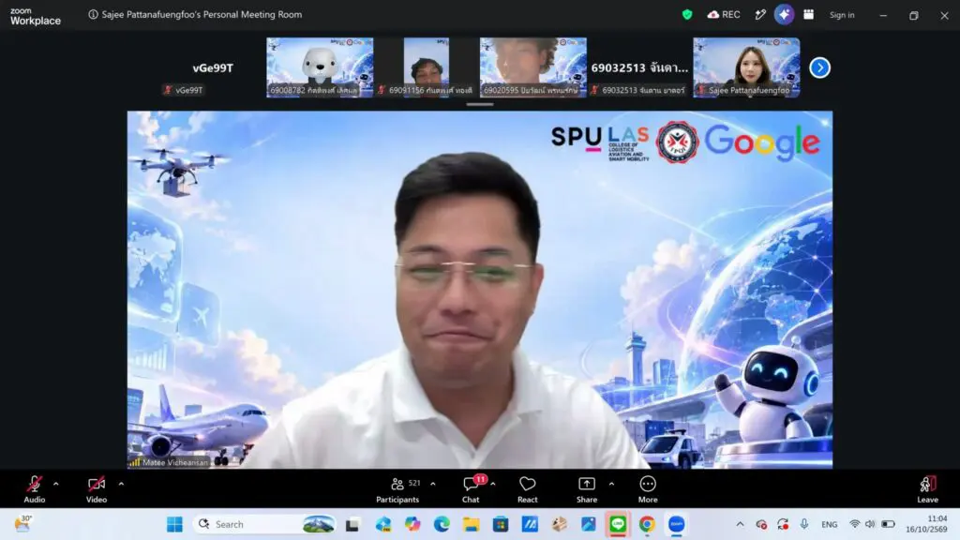
Task: Click the Sign in link
Action: (842, 15)
